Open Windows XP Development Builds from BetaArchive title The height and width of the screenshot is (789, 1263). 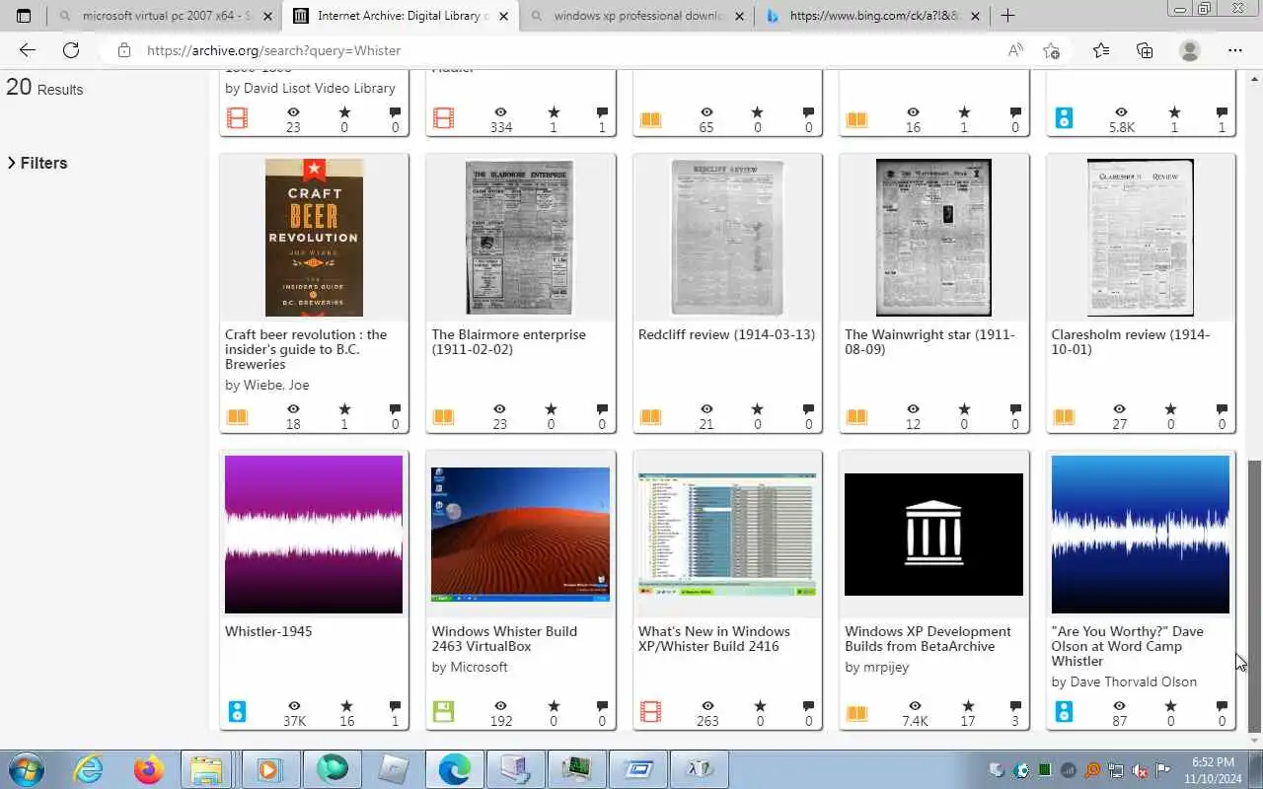pyautogui.click(x=928, y=639)
